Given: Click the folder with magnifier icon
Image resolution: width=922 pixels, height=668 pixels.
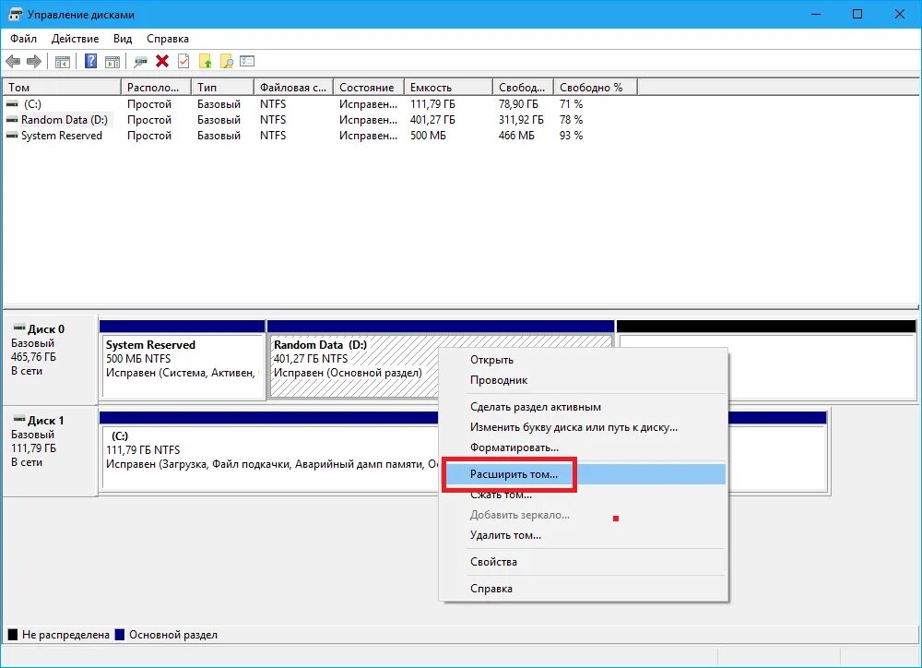Looking at the screenshot, I should (x=227, y=61).
